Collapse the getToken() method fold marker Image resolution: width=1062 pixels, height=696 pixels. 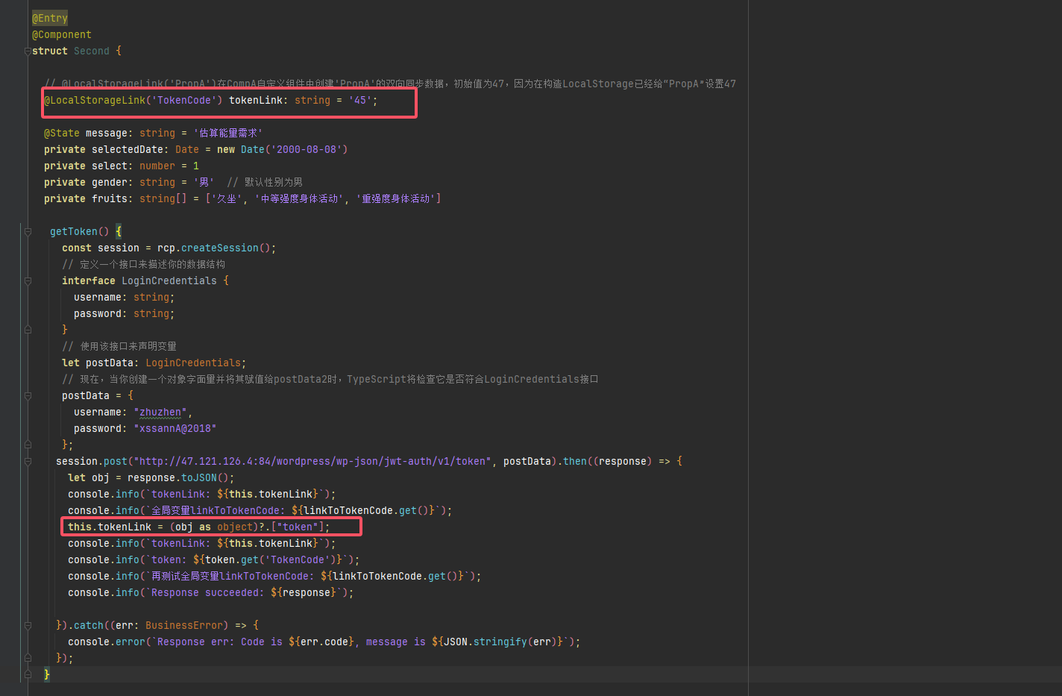pyautogui.click(x=28, y=231)
